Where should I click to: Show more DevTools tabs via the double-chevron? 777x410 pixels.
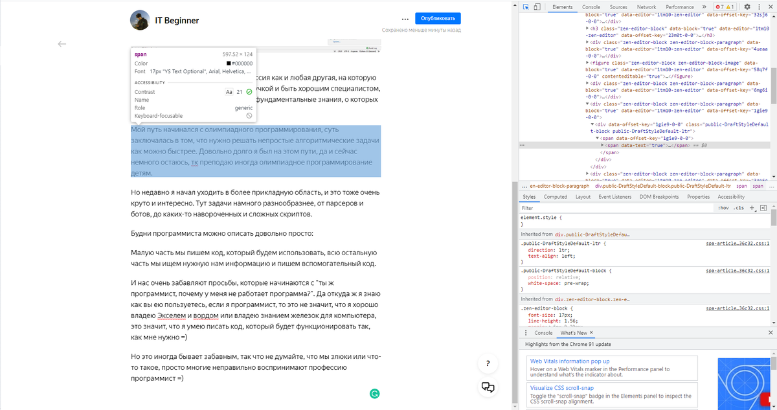pos(704,7)
